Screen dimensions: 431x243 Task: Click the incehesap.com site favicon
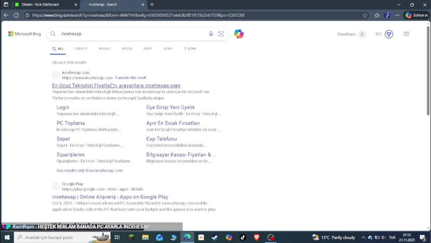[x=56, y=75]
